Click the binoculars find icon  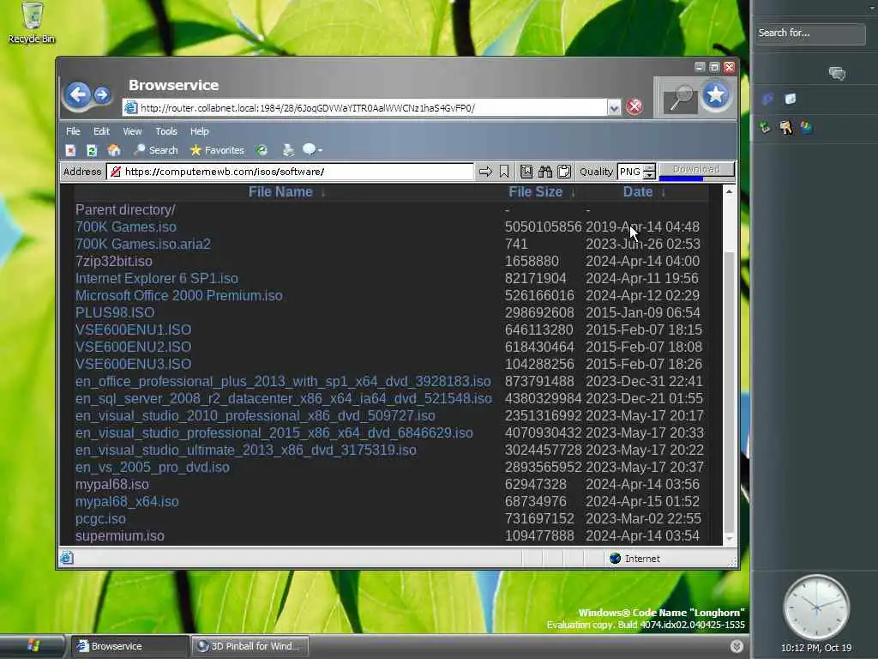(x=545, y=172)
